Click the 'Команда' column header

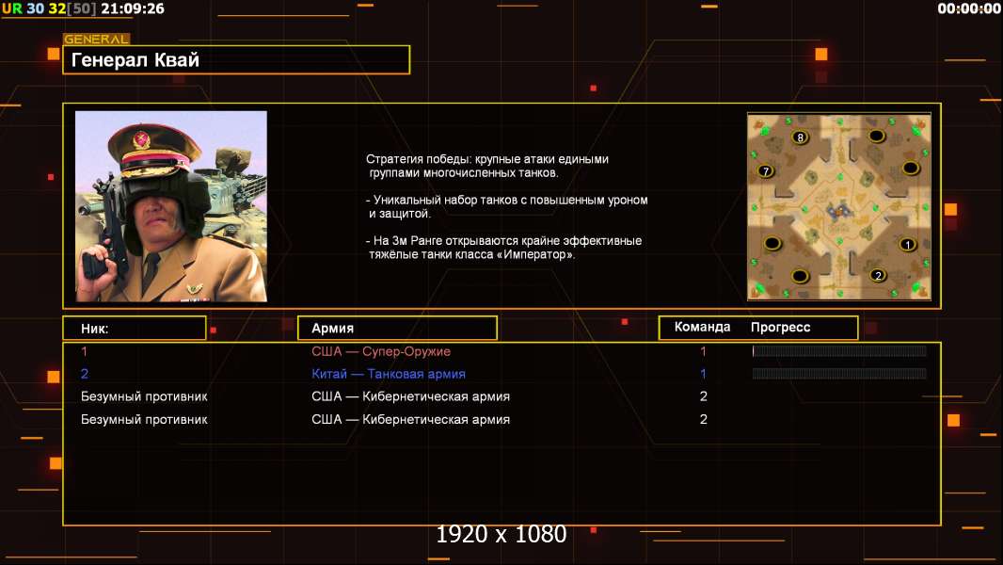[x=702, y=327]
